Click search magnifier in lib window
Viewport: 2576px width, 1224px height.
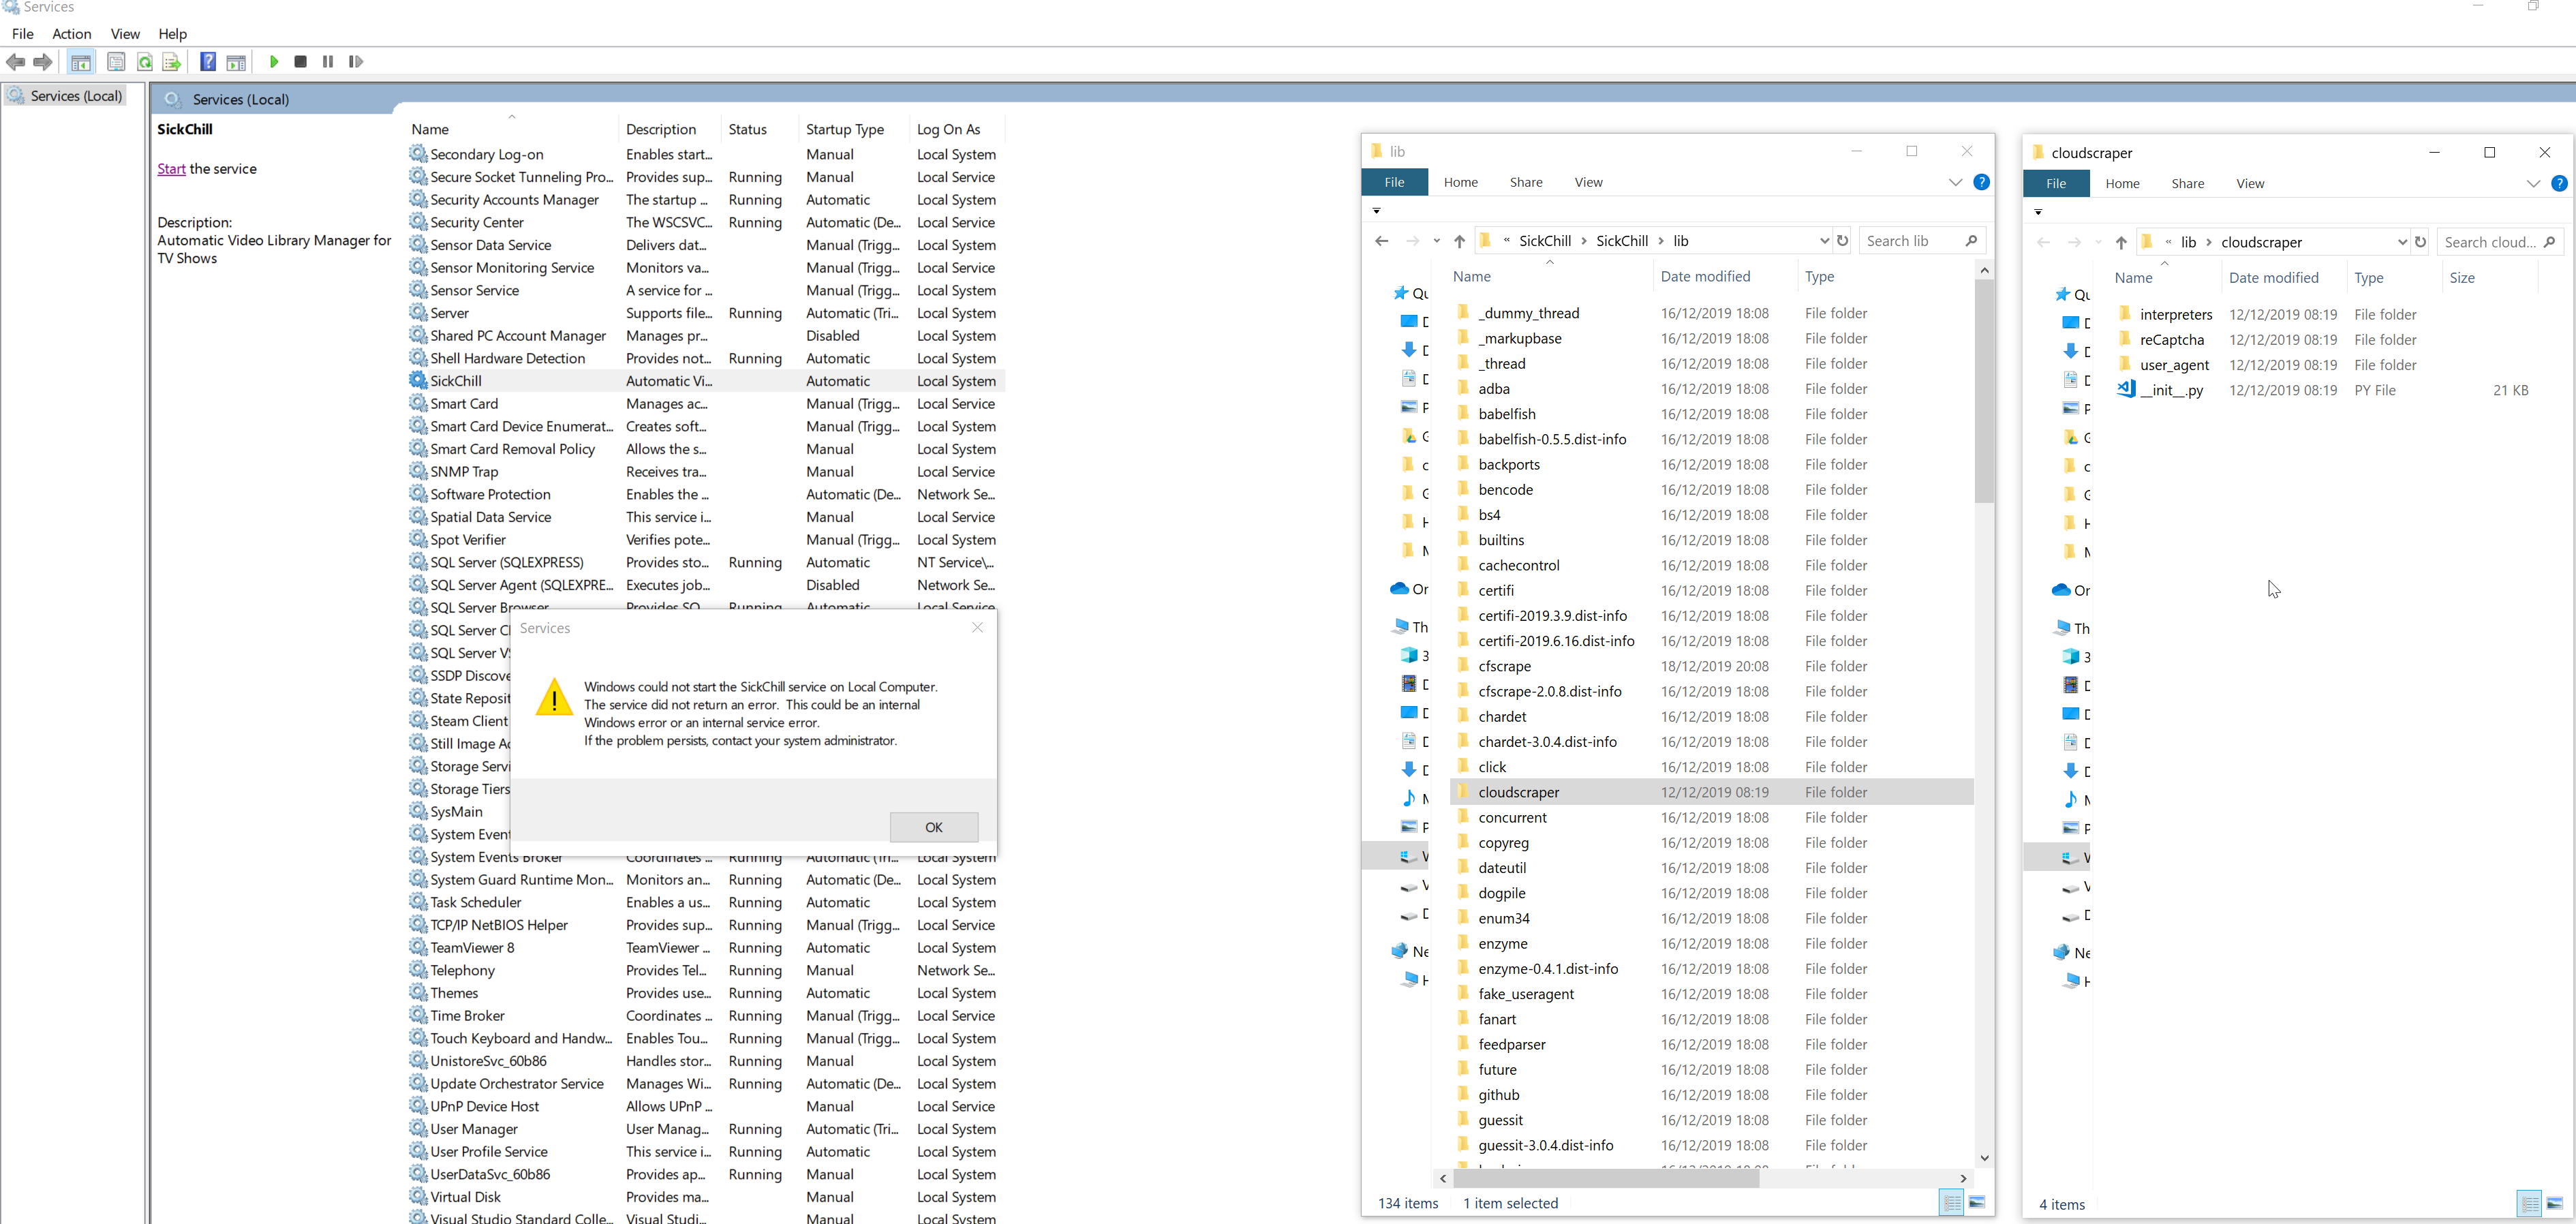coord(1971,241)
